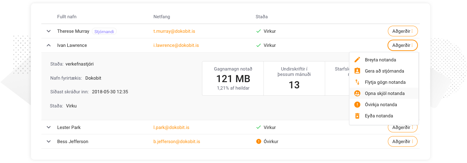Click the green checkmark in Therese Murray's status
467x163 pixels.
pyautogui.click(x=258, y=31)
